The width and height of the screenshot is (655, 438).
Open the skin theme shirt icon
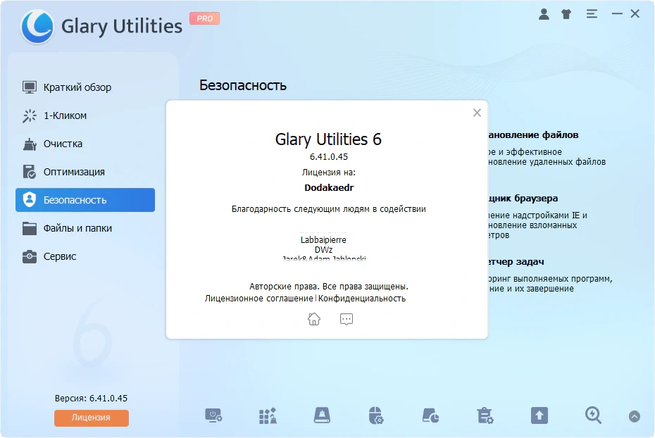tap(566, 14)
